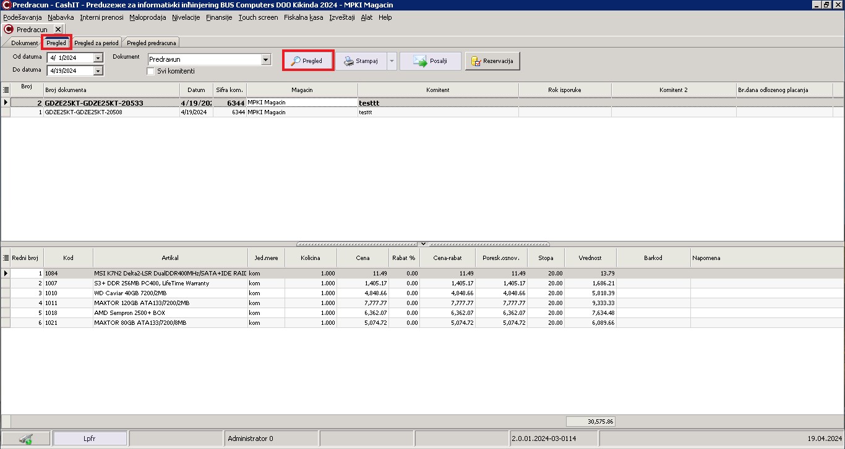
Task: Open the Fiskalna kasa menu
Action: [304, 17]
